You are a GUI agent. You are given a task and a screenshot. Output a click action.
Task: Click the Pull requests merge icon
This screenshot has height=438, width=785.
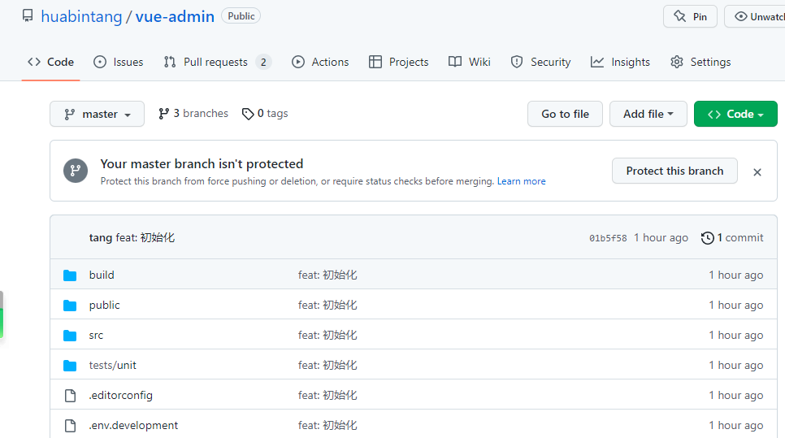click(x=170, y=62)
